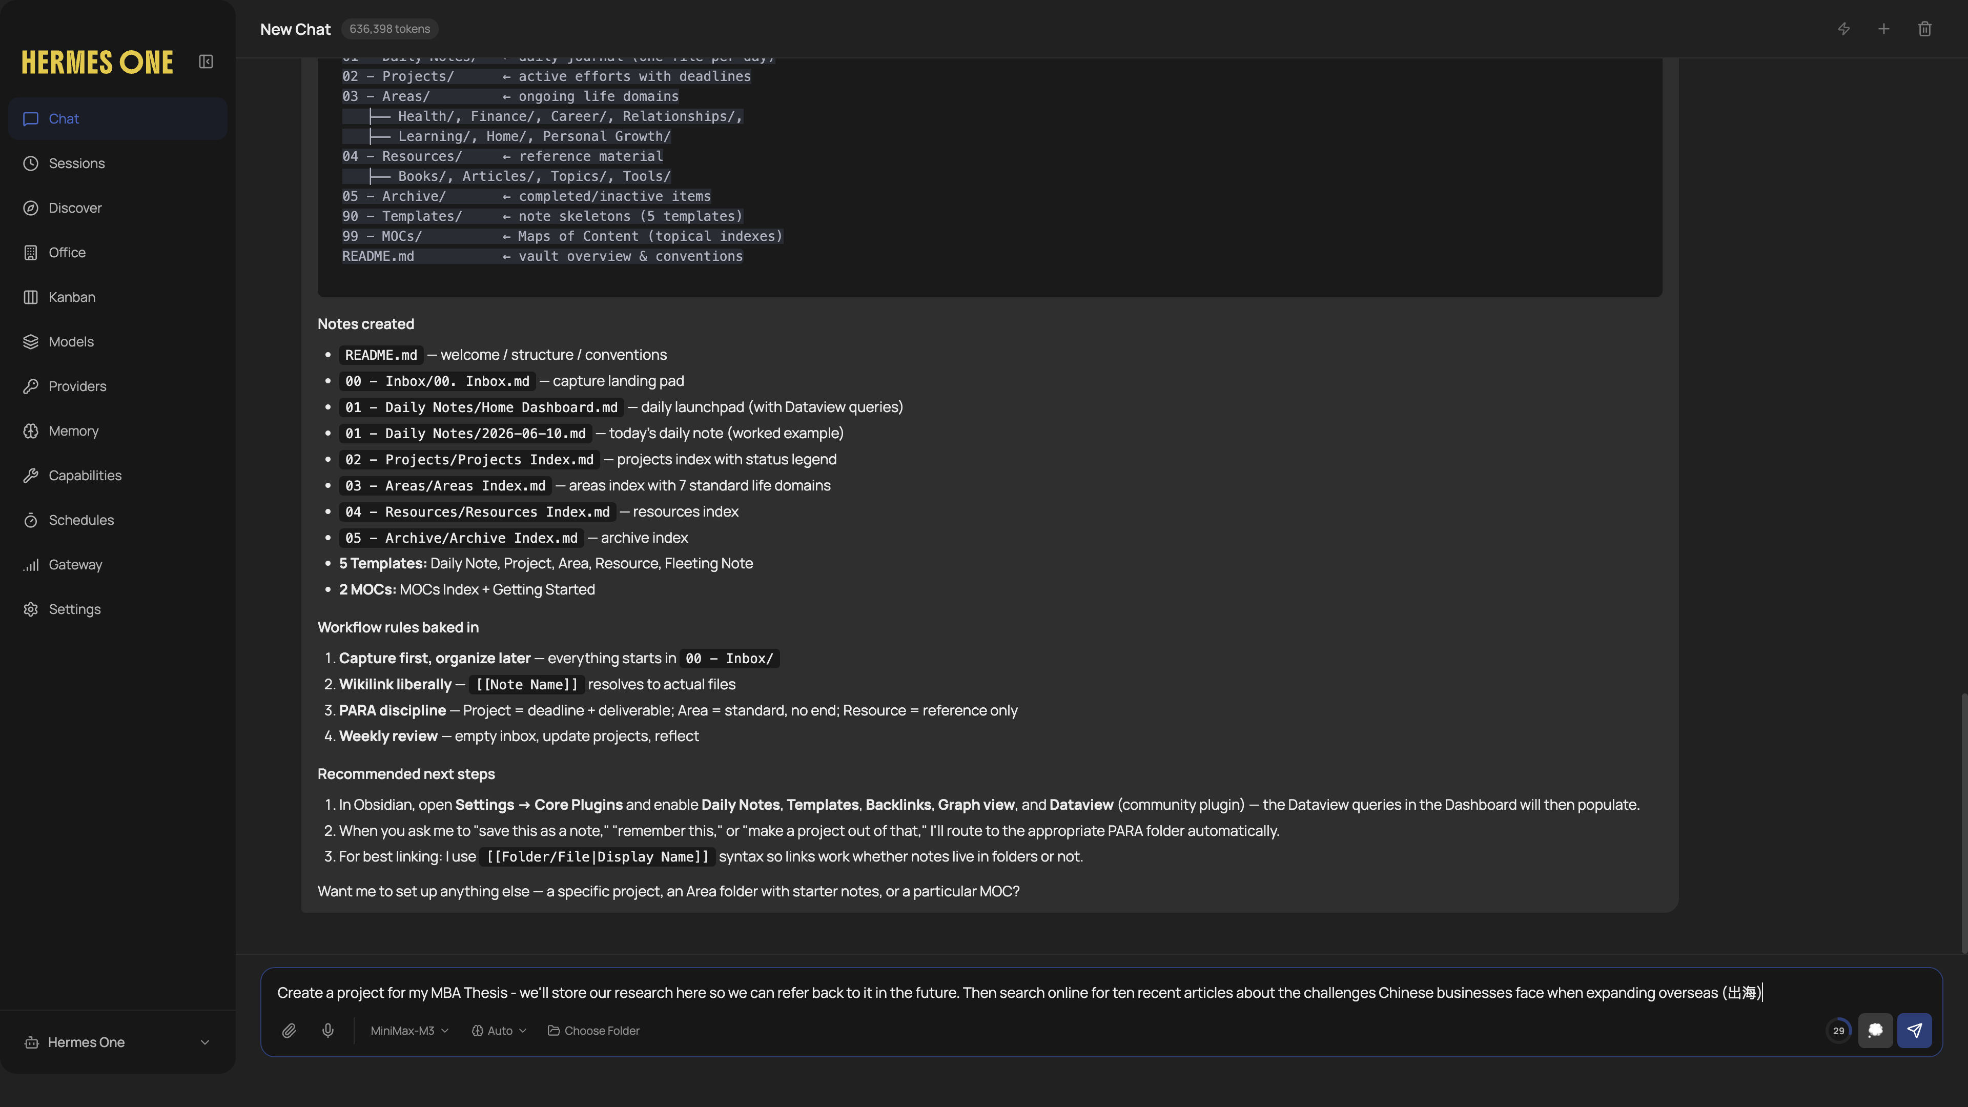Click the 90 – Templates/ line in code block

pos(542,216)
